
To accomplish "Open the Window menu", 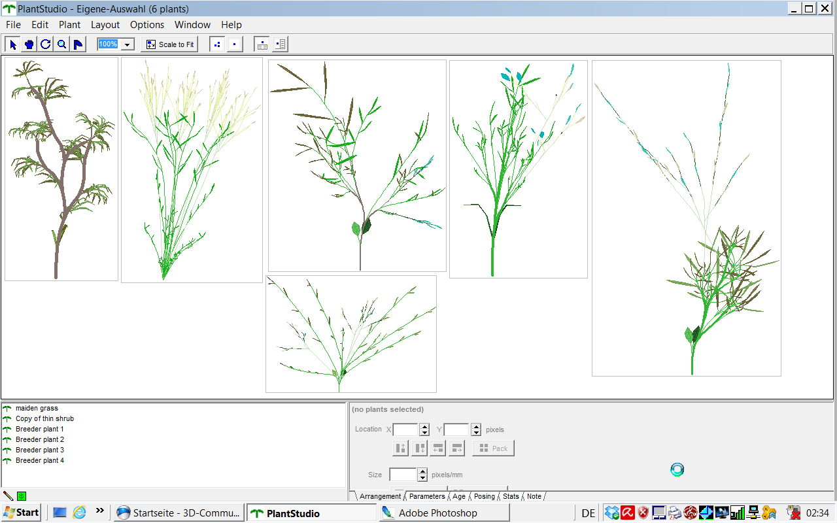I will 192,25.
